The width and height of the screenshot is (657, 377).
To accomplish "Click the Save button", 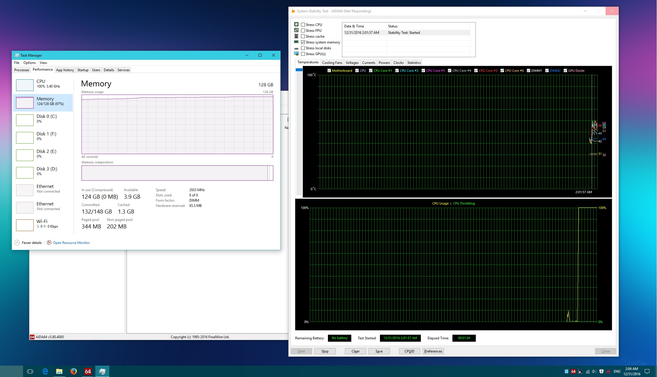I will click(379, 351).
